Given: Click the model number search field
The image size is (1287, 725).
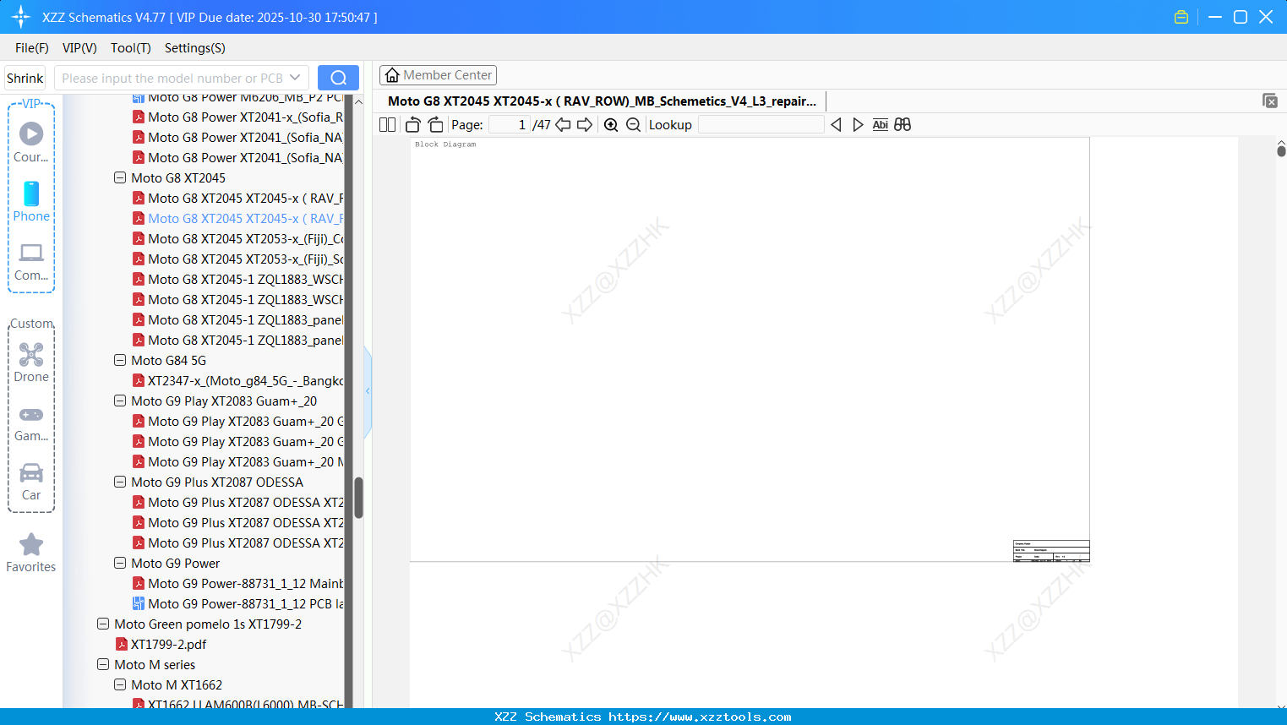Looking at the screenshot, I should (172, 78).
